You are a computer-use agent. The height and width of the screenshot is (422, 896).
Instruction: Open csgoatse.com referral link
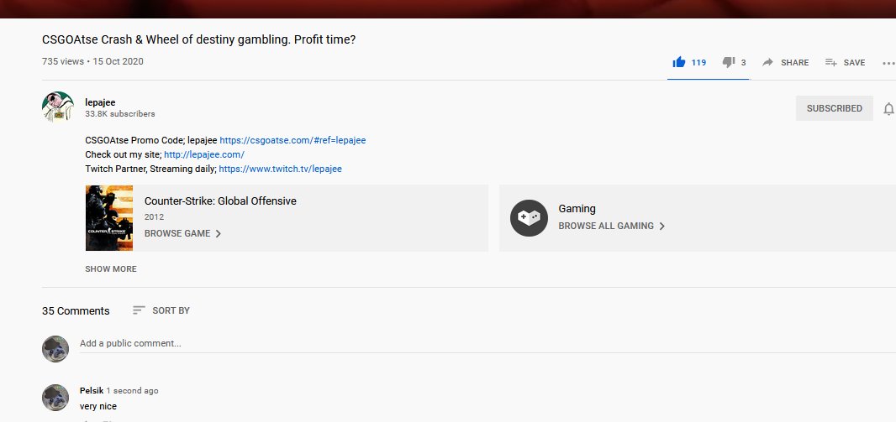click(293, 140)
